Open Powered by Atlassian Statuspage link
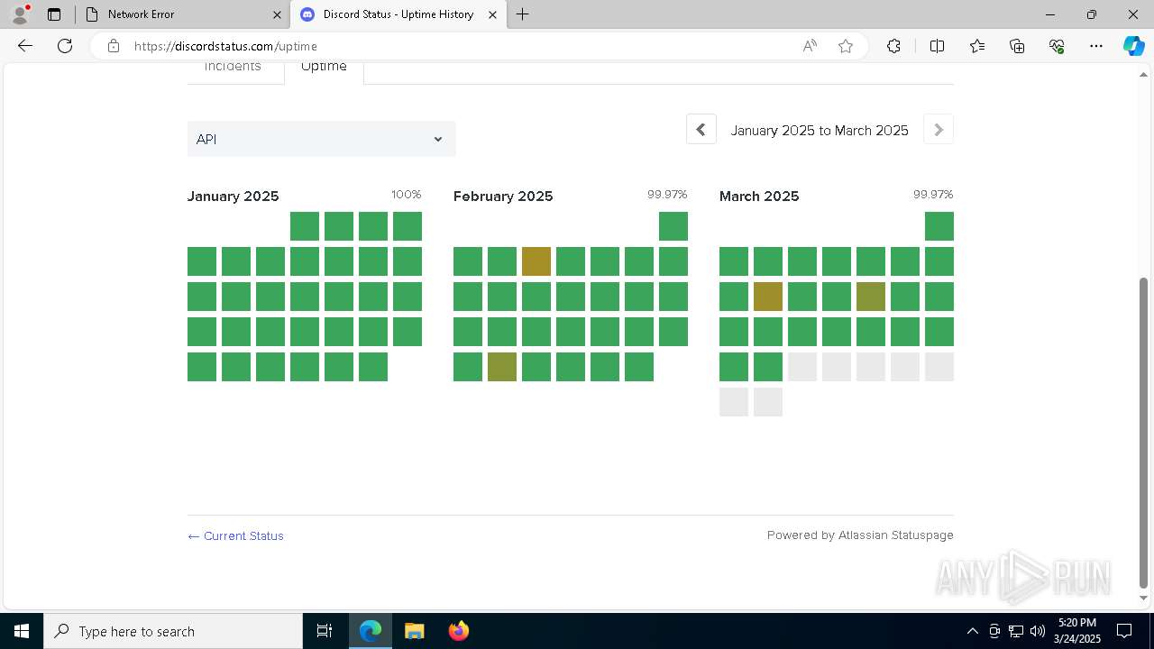The height and width of the screenshot is (649, 1154). [860, 535]
